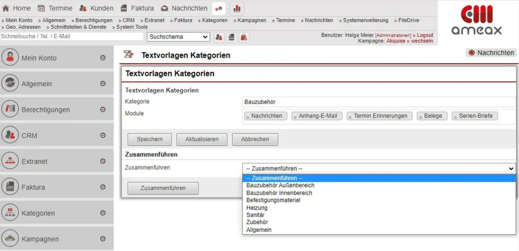519x251 pixels.
Task: Open the Schnittstellen & Dienste submenu link
Action: (79, 27)
